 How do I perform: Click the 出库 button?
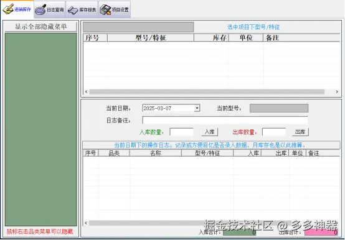[x=300, y=132]
